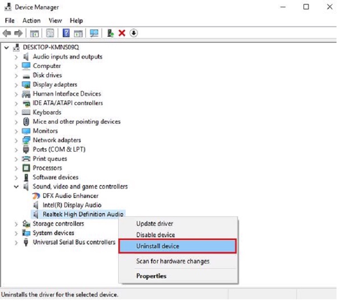Viewport: 341px width, 301px height.
Task: Click the Print queues printer icon
Action: (26, 159)
